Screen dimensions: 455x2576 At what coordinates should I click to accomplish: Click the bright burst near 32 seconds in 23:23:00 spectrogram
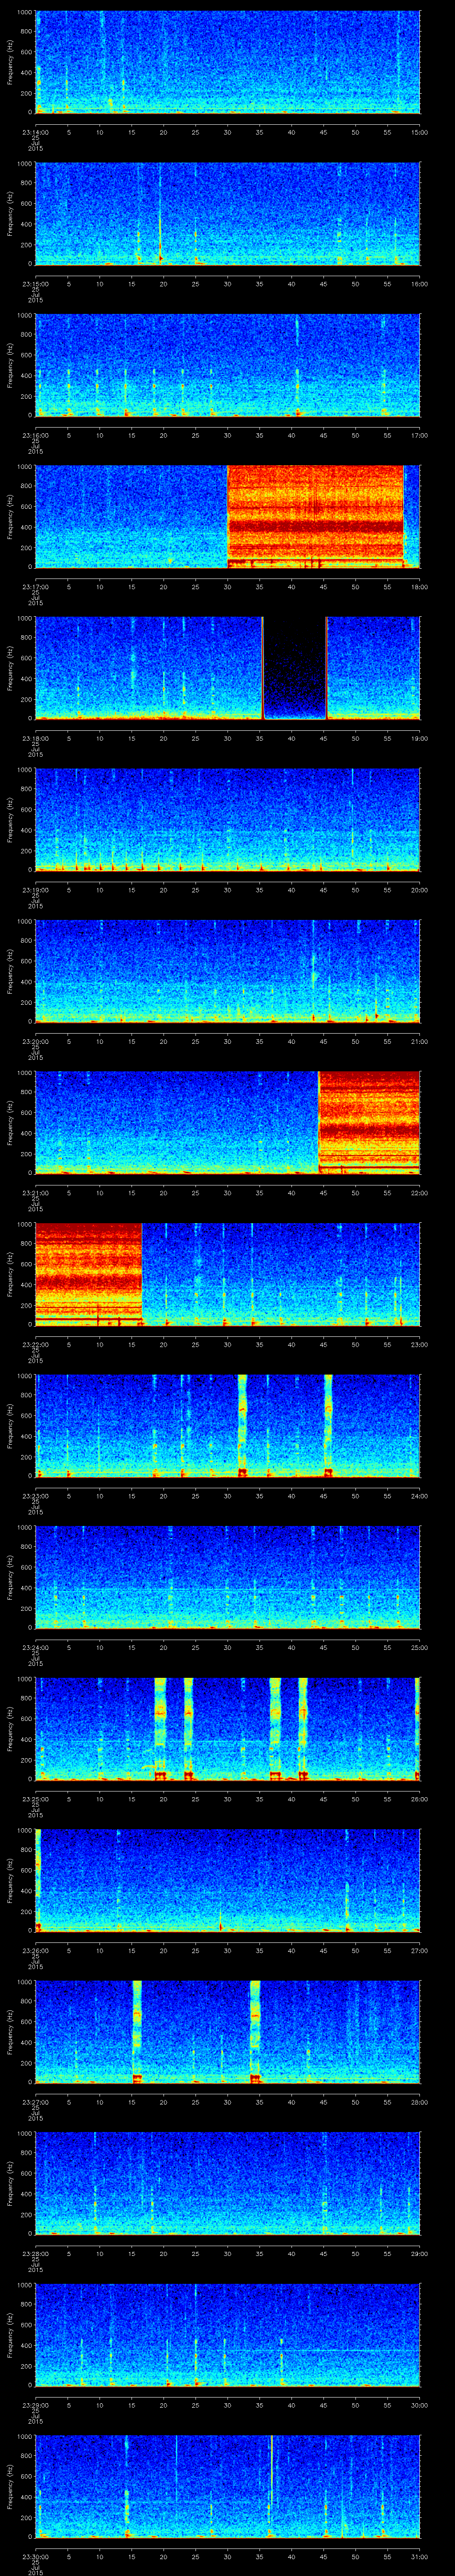point(242,1425)
